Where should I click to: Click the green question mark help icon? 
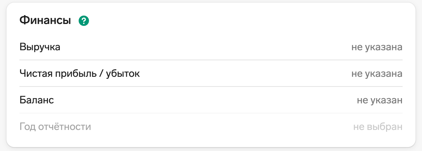coord(84,21)
